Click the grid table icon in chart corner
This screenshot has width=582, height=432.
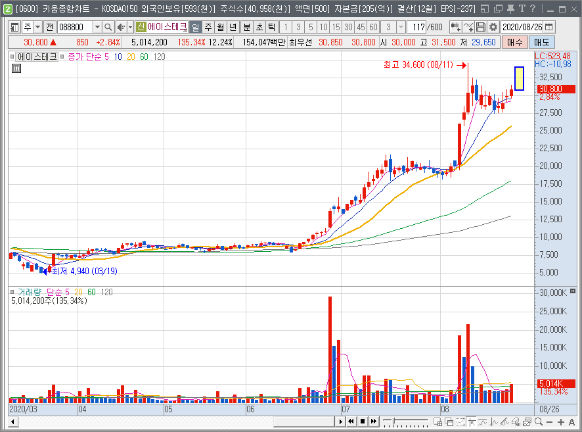click(16, 68)
